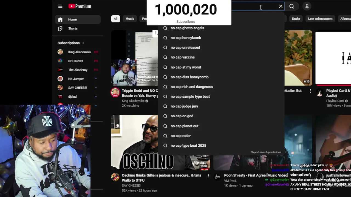Select the Music filter chip

coord(130,19)
